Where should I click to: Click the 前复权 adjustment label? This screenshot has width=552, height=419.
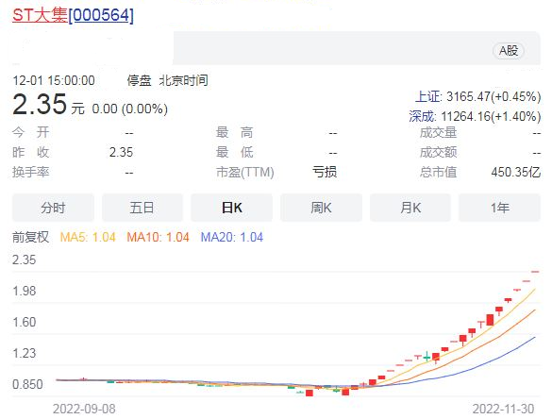click(30, 237)
